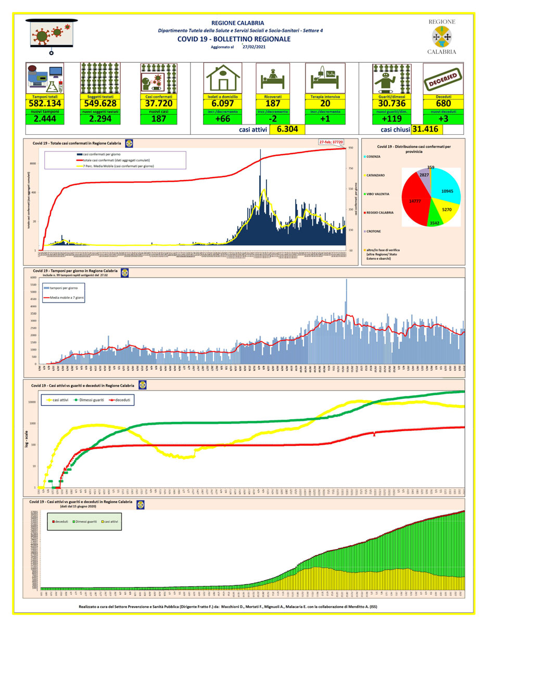Image resolution: width=533 pixels, height=690 pixels.
Task: Click the casi attivi total 6.304
Action: 287,129
